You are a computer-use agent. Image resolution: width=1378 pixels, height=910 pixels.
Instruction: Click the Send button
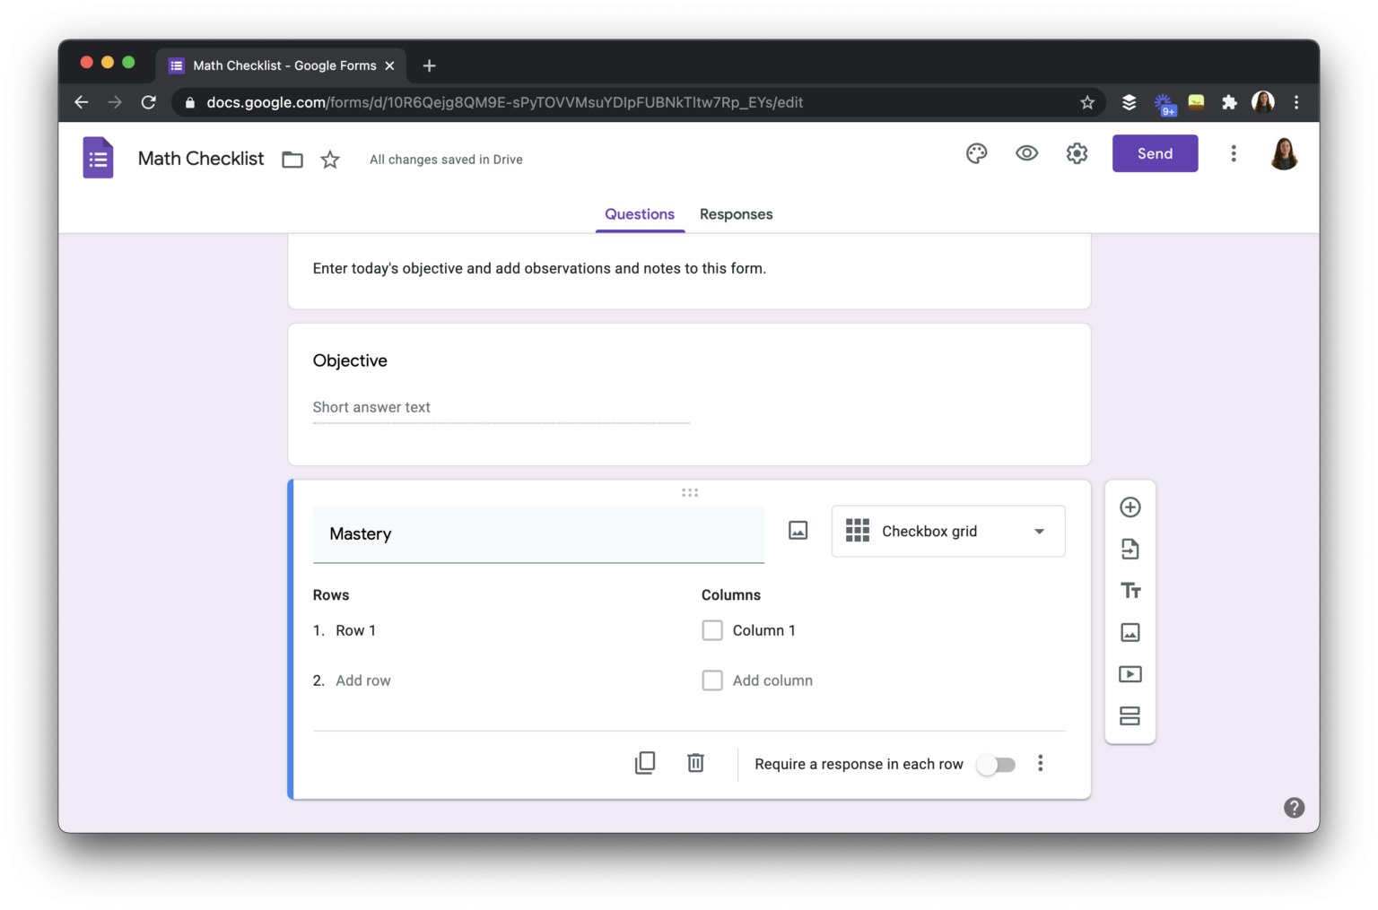pyautogui.click(x=1155, y=153)
